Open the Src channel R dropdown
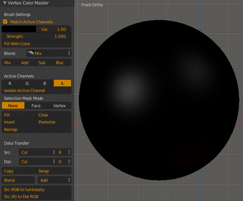This screenshot has width=243, height=201. click(64, 152)
